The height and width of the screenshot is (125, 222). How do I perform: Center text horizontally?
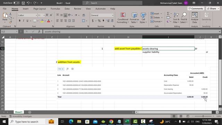click(x=61, y=21)
